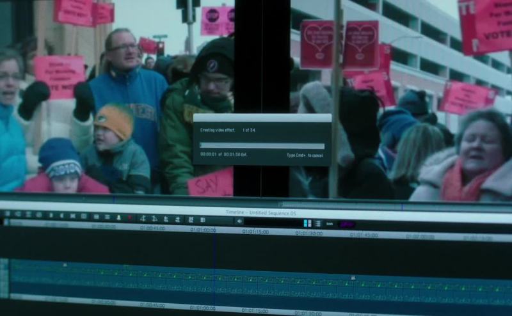Click the list-view icon beside the blue toggle
This screenshot has height=316, width=512.
tap(317, 223)
